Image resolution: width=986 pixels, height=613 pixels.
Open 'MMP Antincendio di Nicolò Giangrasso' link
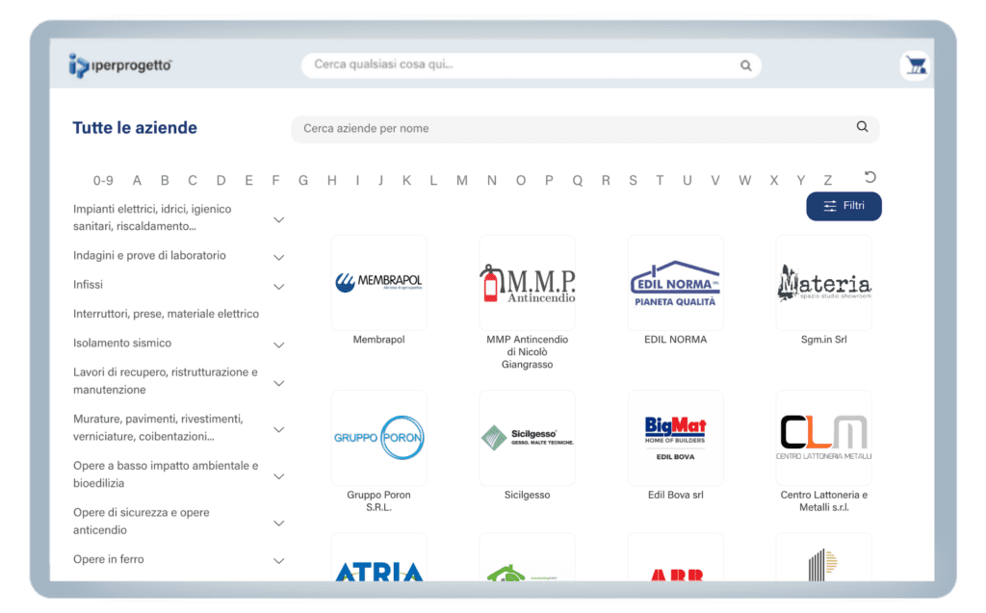coord(527,352)
